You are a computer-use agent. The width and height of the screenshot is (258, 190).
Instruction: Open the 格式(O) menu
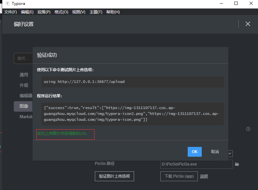point(61,12)
